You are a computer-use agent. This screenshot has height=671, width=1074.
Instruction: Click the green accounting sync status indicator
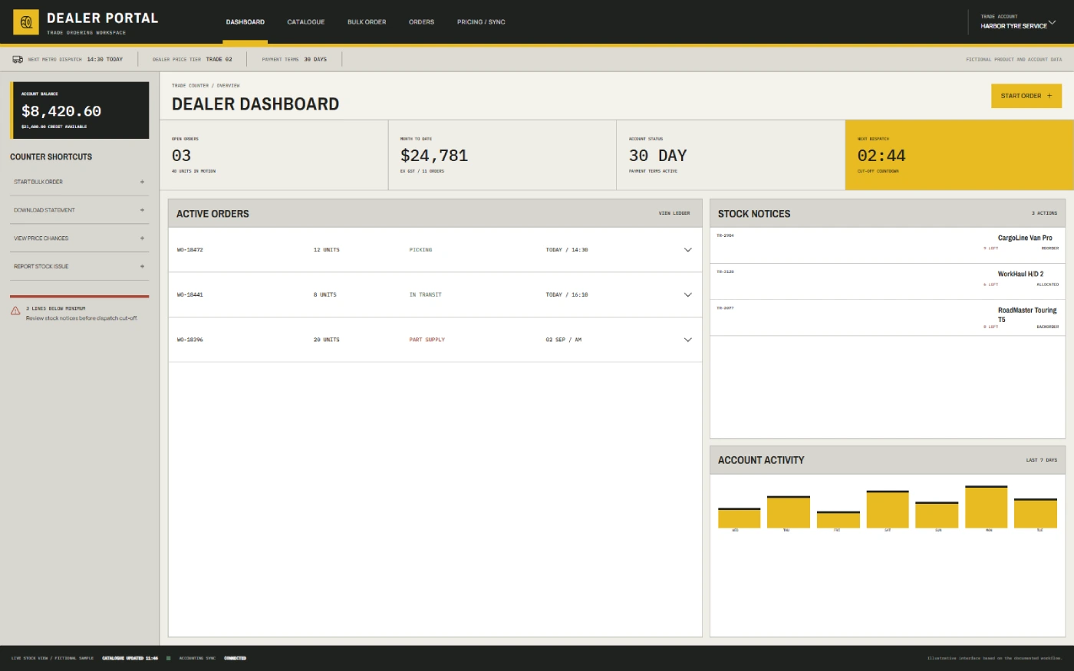pyautogui.click(x=169, y=658)
